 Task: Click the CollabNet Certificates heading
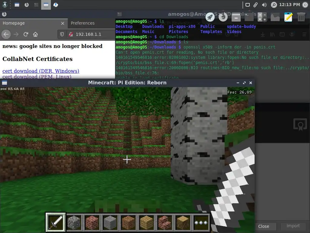click(x=38, y=59)
